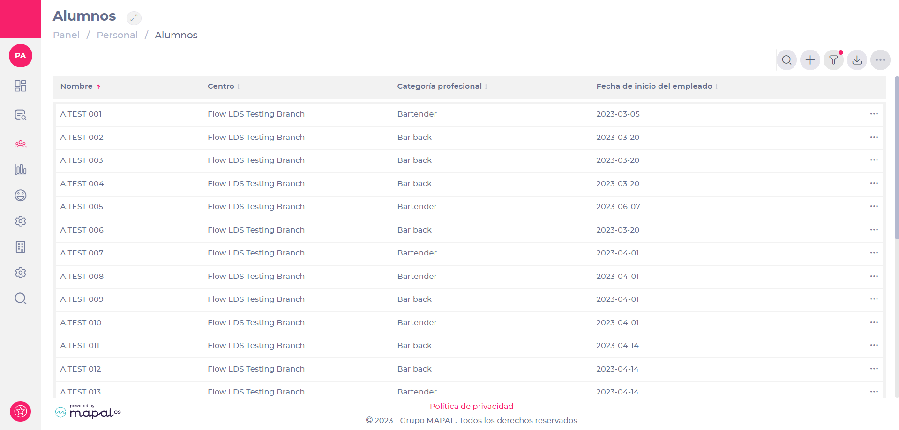Open the lower gear settings icon

click(21, 273)
